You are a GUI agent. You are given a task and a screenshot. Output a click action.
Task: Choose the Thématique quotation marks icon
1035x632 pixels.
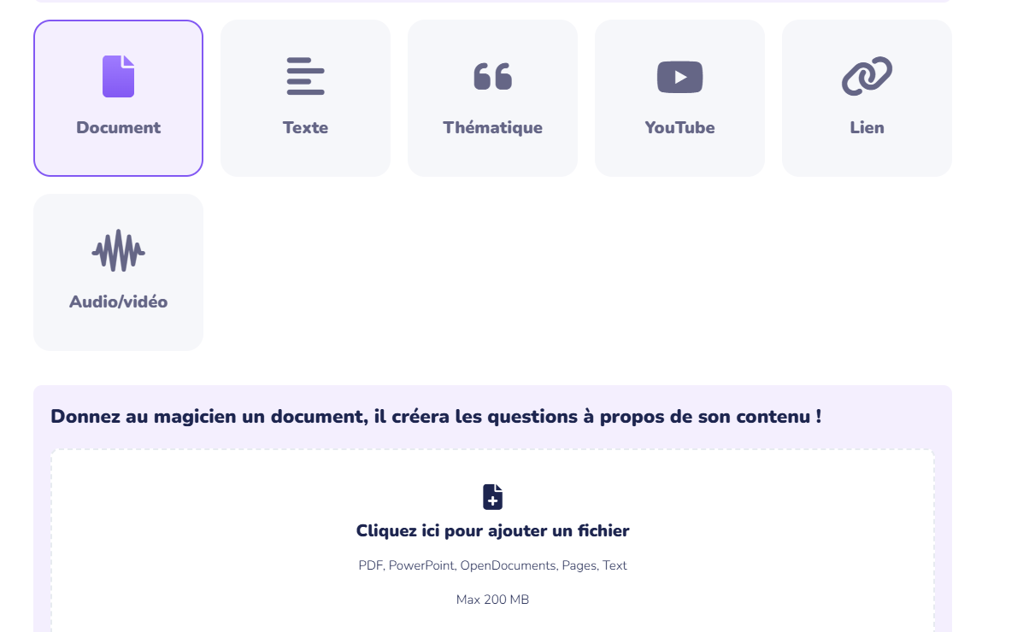[x=492, y=76]
